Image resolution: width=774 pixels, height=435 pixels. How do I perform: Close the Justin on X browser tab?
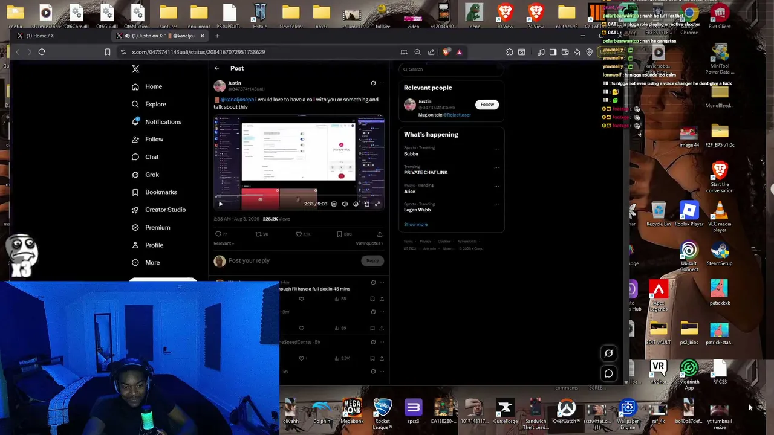coord(202,36)
